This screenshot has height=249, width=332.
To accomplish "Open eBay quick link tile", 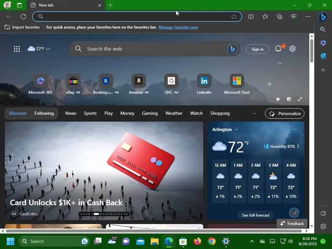I will (x=73, y=84).
